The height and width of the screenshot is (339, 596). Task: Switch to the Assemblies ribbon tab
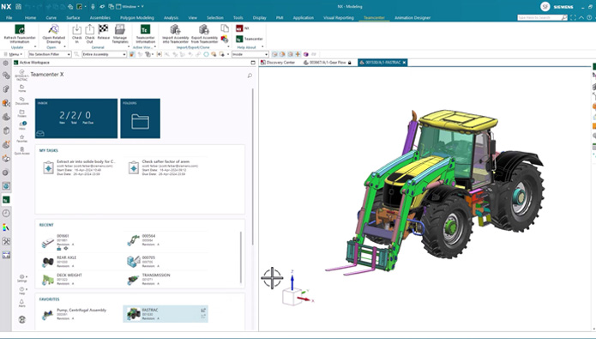pos(100,17)
